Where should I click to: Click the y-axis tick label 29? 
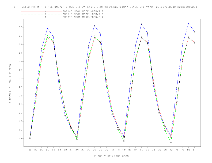point(21,36)
